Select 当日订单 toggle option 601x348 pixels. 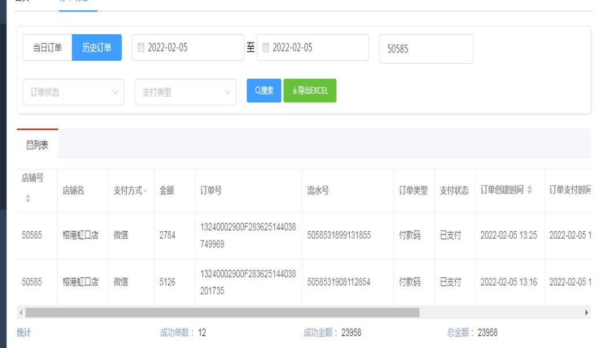click(x=47, y=48)
